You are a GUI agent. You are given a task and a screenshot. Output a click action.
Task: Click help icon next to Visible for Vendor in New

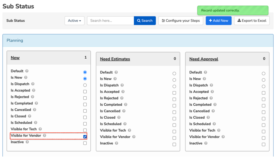point(45,135)
